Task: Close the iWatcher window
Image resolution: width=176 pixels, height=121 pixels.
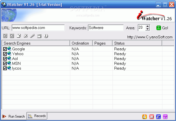Action: coord(171,5)
